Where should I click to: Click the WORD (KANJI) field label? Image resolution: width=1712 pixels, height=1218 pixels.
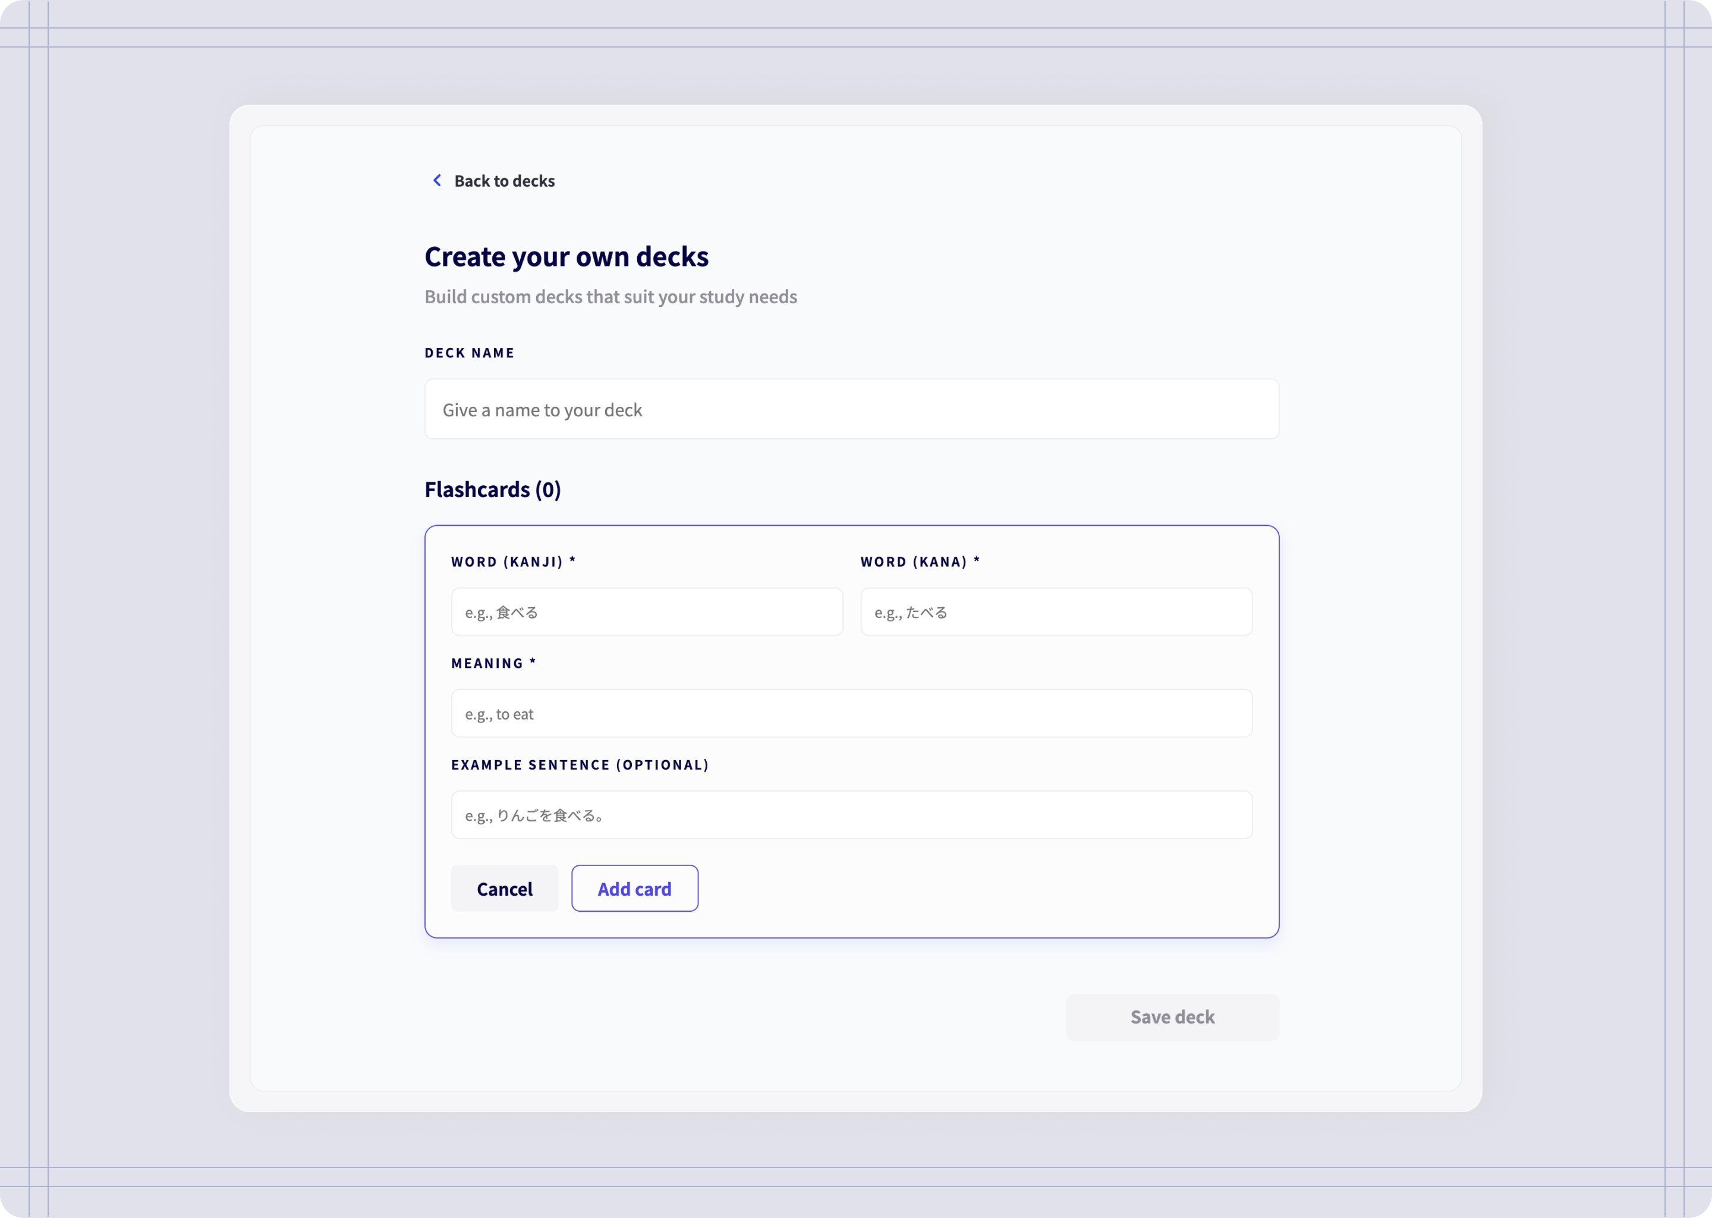506,562
